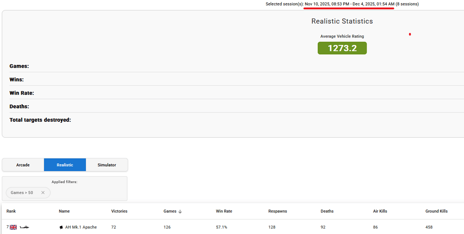Click the Games sort arrow icon
The width and height of the screenshot is (464, 234).
[x=180, y=211]
